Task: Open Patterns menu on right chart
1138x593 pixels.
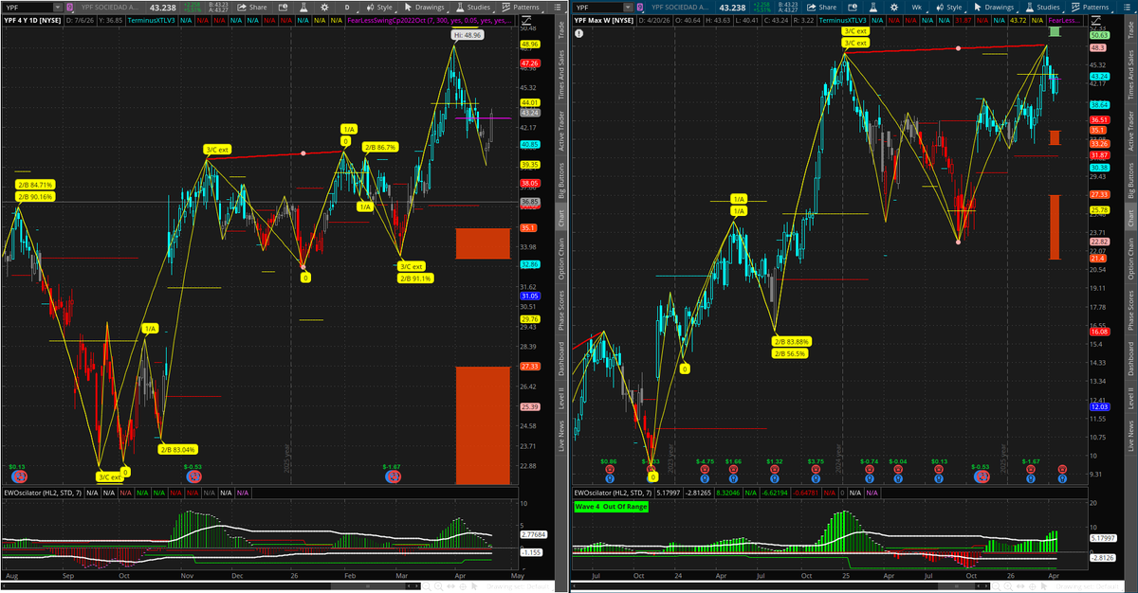Action: point(1091,8)
